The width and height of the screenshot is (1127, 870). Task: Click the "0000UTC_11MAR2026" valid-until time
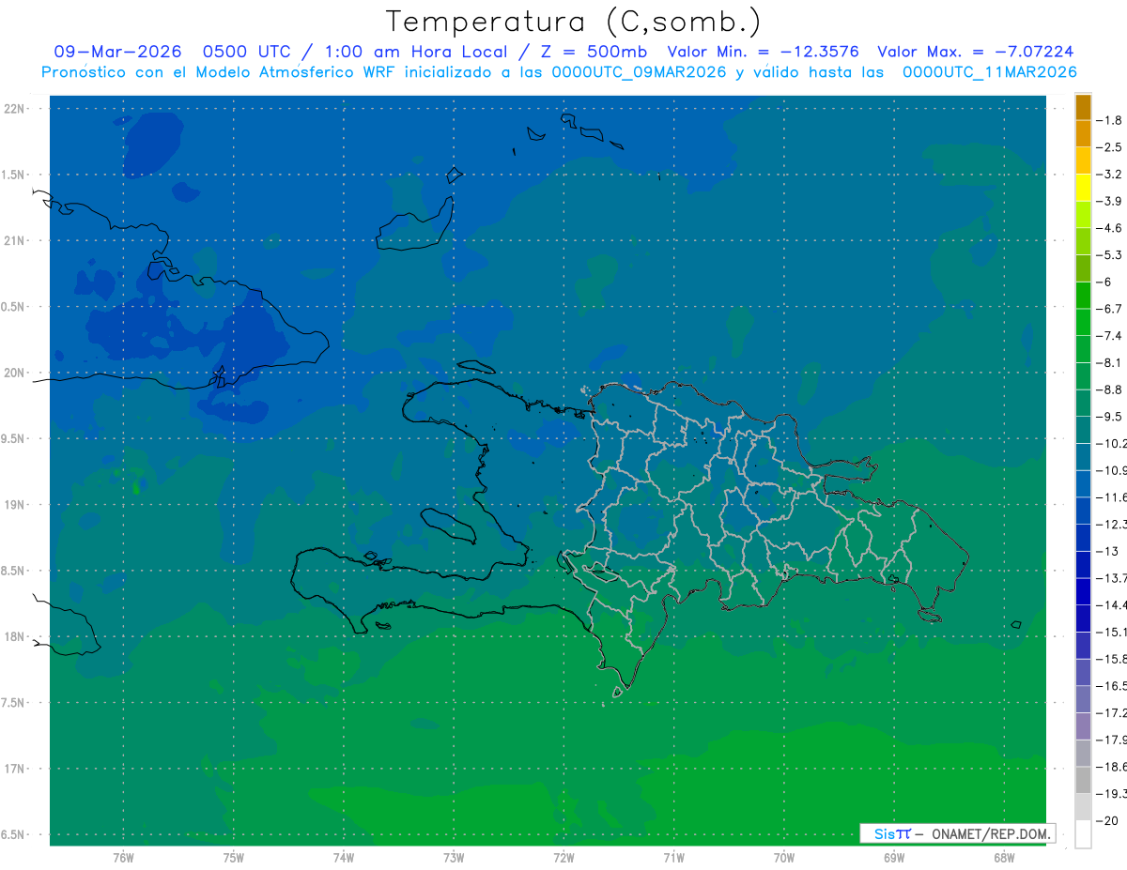tap(989, 71)
